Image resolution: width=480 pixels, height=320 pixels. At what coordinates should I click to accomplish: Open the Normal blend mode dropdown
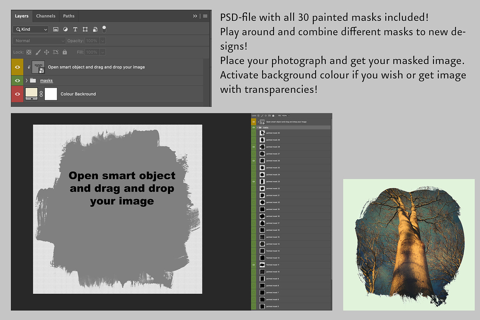tap(39, 41)
